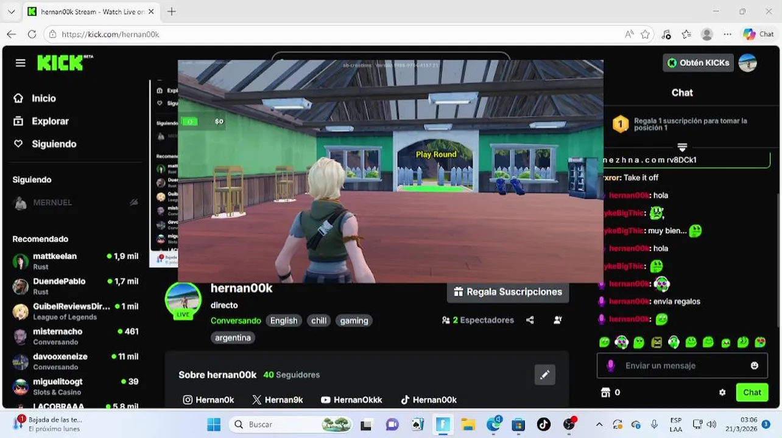Open browser settings and more menu

(727, 34)
